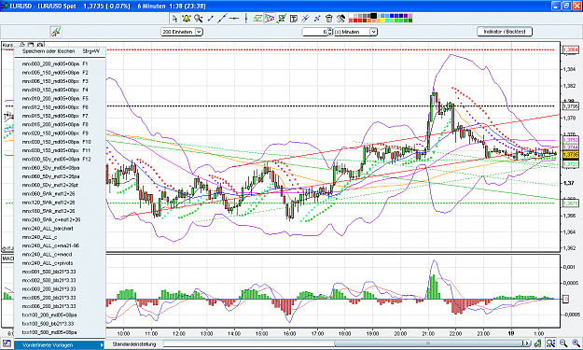Select the template with shortcut F8

tap(61, 125)
